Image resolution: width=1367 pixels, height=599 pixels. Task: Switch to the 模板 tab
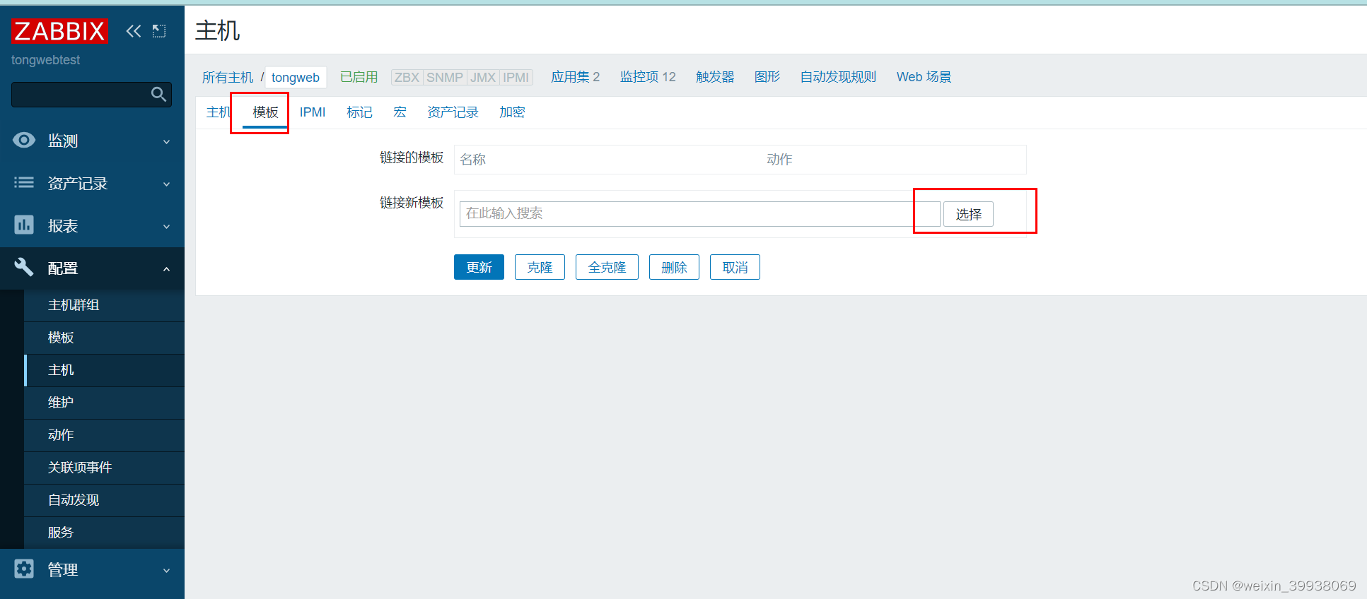pos(265,112)
